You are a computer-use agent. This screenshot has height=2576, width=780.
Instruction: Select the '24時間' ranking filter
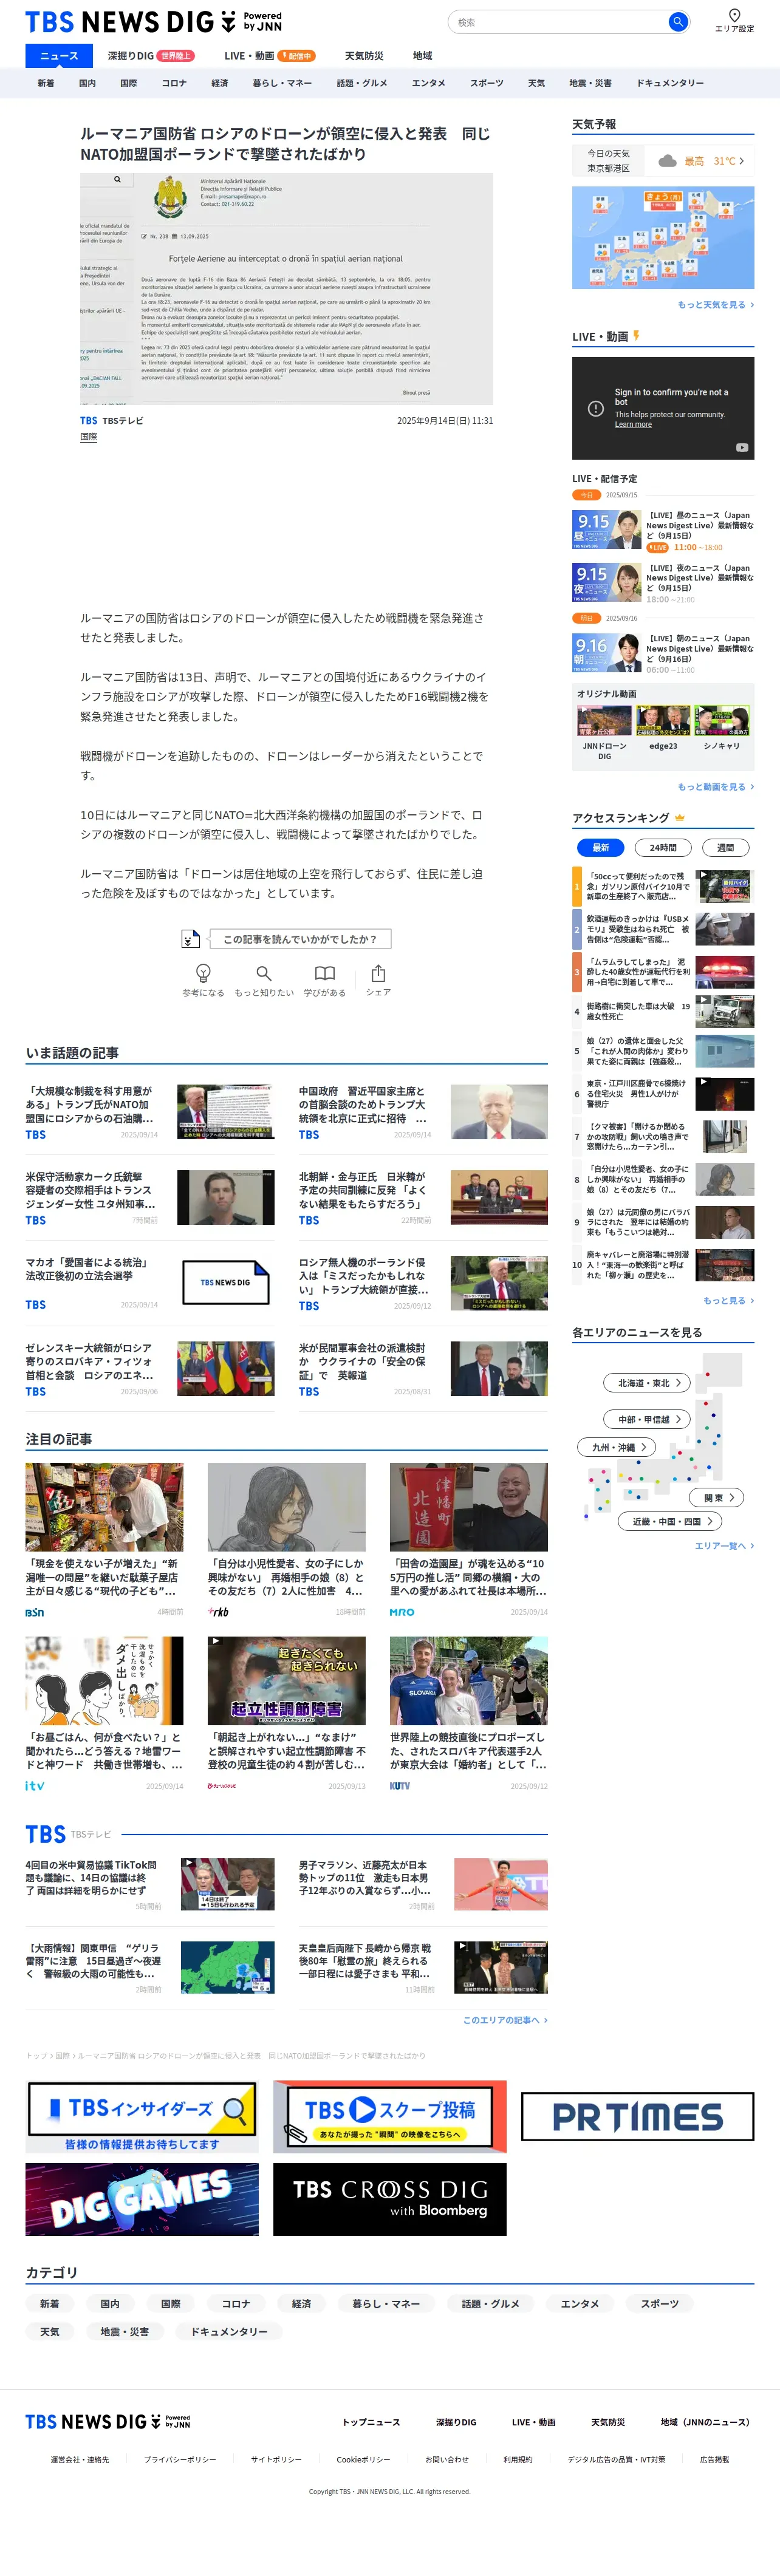click(x=663, y=847)
